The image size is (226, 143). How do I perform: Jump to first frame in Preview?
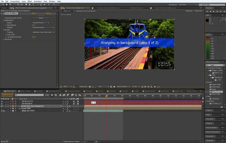click(207, 11)
